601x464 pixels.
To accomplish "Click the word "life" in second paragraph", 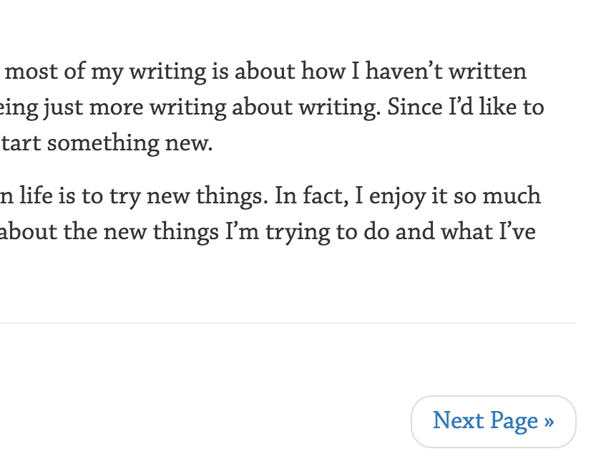I will coord(36,195).
